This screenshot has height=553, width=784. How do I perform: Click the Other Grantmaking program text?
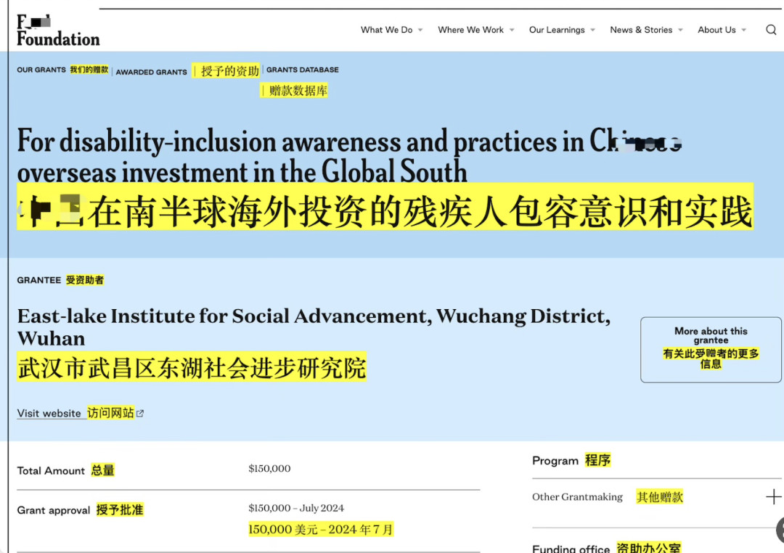pyautogui.click(x=578, y=497)
